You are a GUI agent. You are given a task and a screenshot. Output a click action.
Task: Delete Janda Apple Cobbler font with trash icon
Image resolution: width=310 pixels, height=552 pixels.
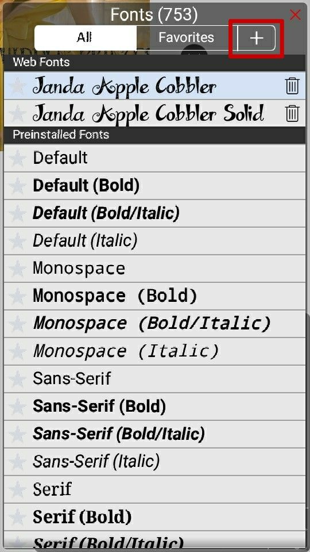pos(292,86)
